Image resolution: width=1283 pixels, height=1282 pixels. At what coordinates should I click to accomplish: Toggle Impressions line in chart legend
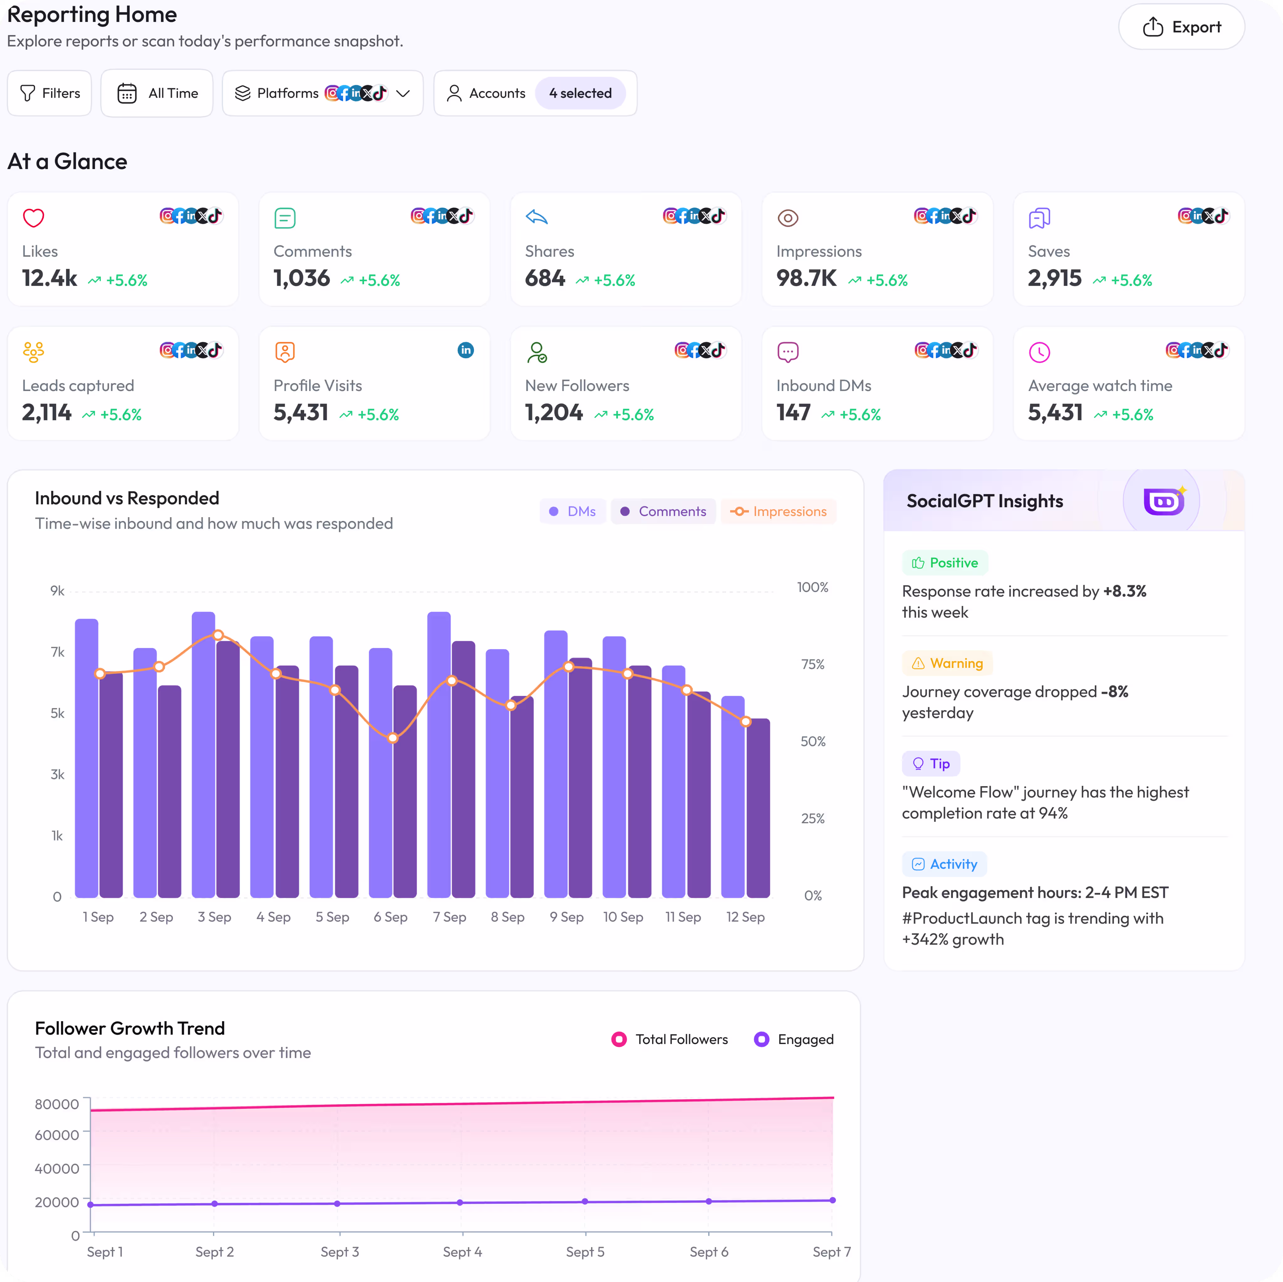click(778, 512)
